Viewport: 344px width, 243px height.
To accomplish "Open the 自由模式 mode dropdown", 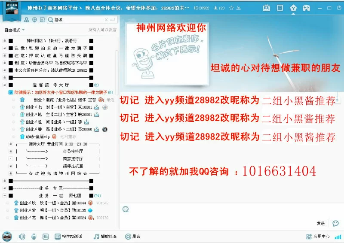I will (x=14, y=30).
